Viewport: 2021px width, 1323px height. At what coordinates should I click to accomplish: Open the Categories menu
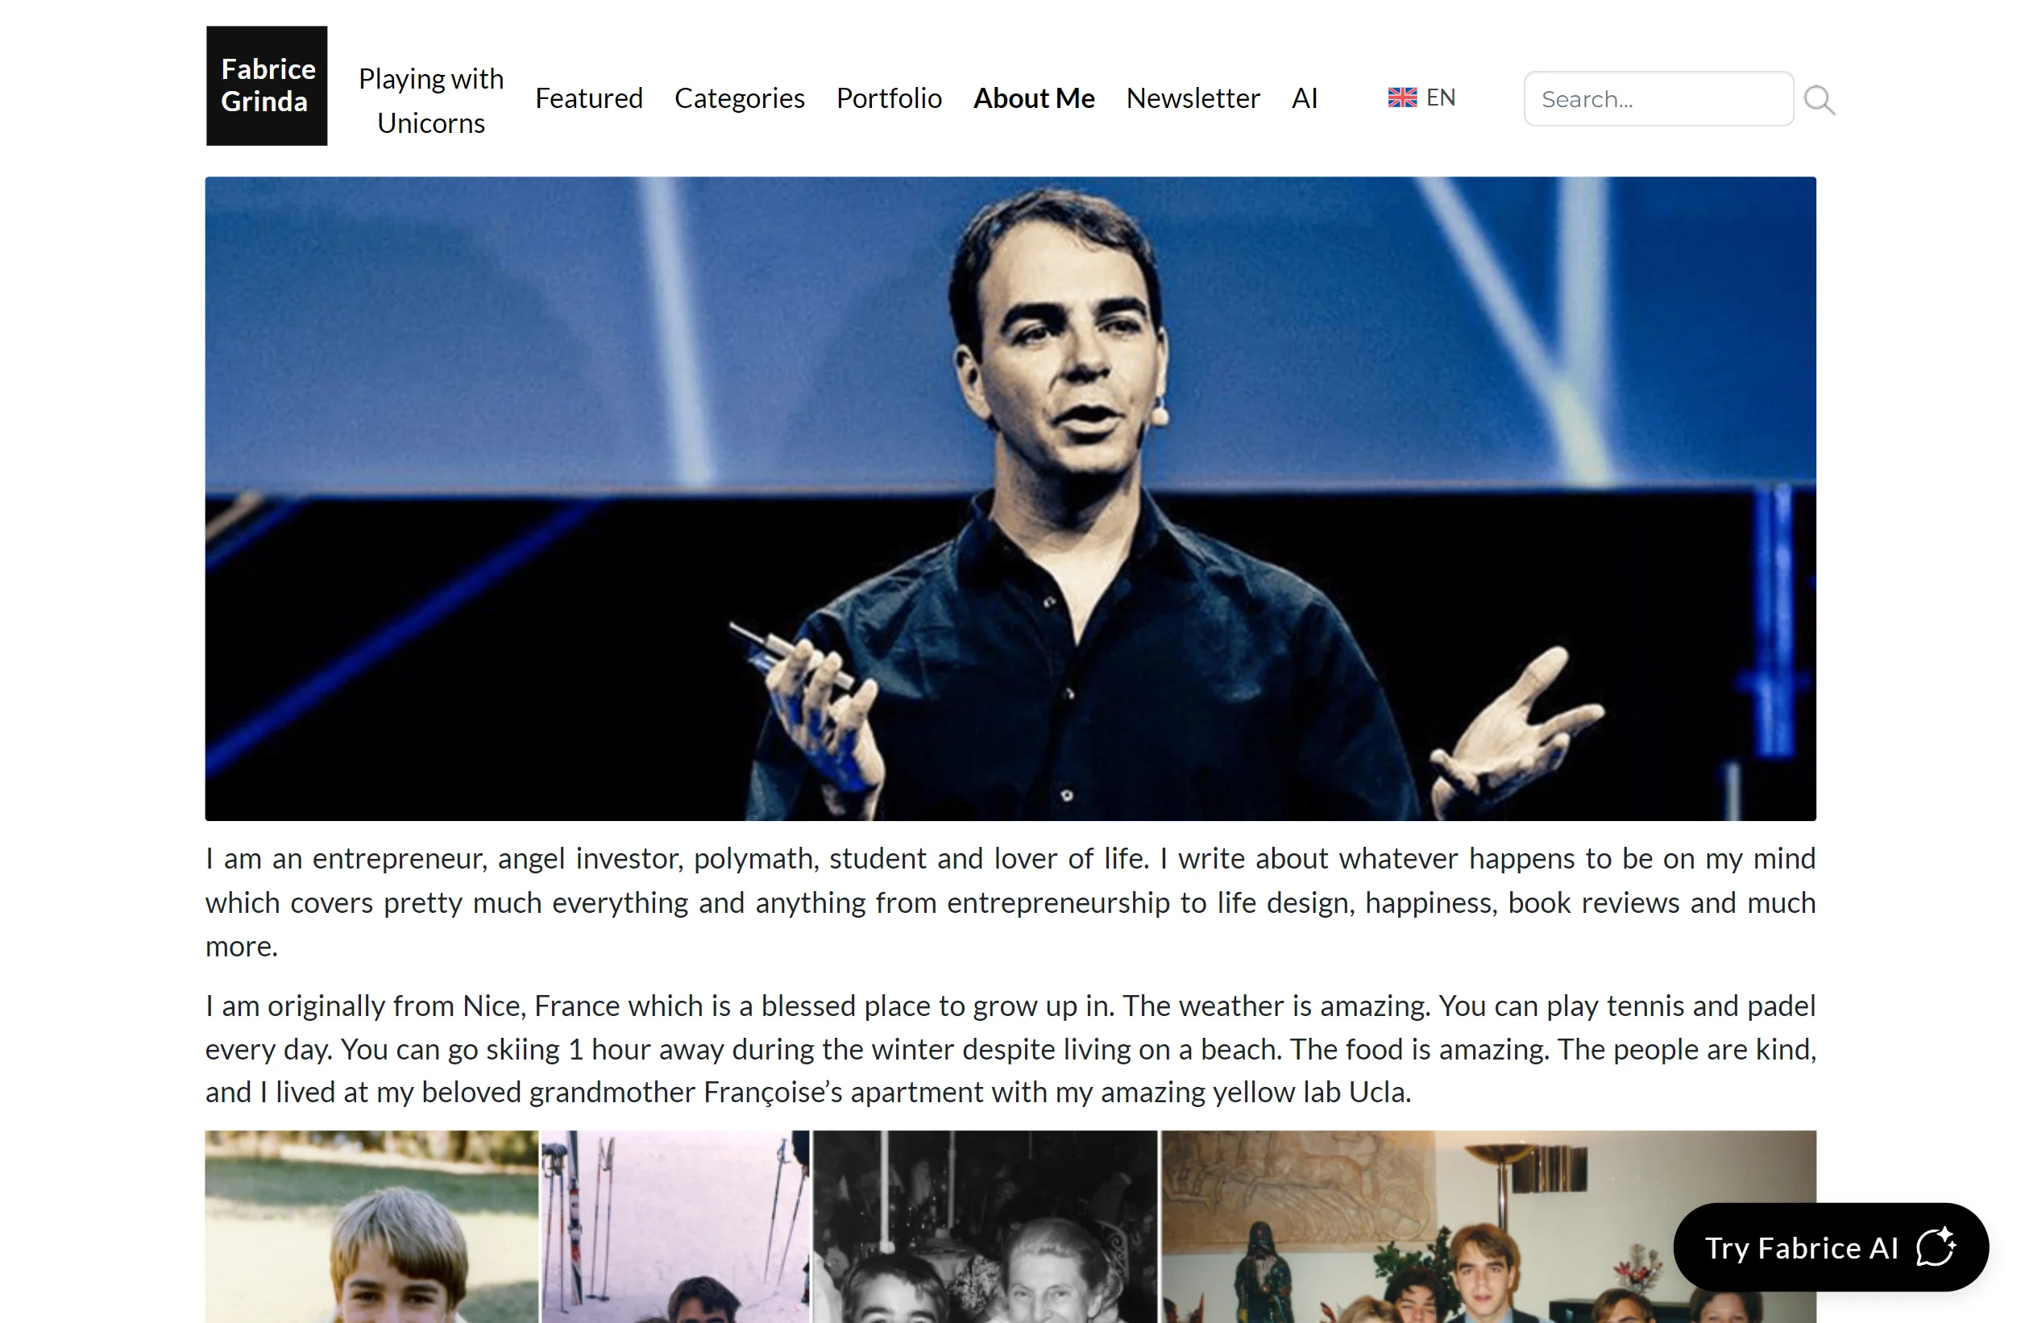(739, 98)
